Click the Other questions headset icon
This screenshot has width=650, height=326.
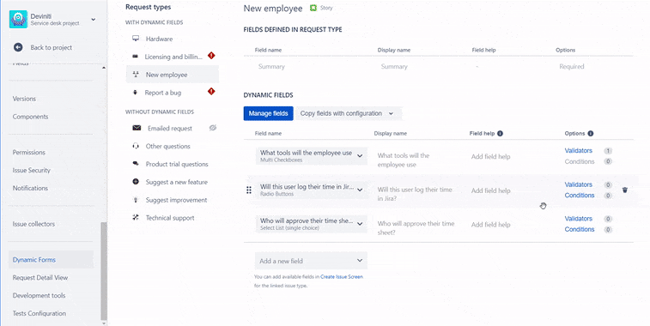(135, 146)
